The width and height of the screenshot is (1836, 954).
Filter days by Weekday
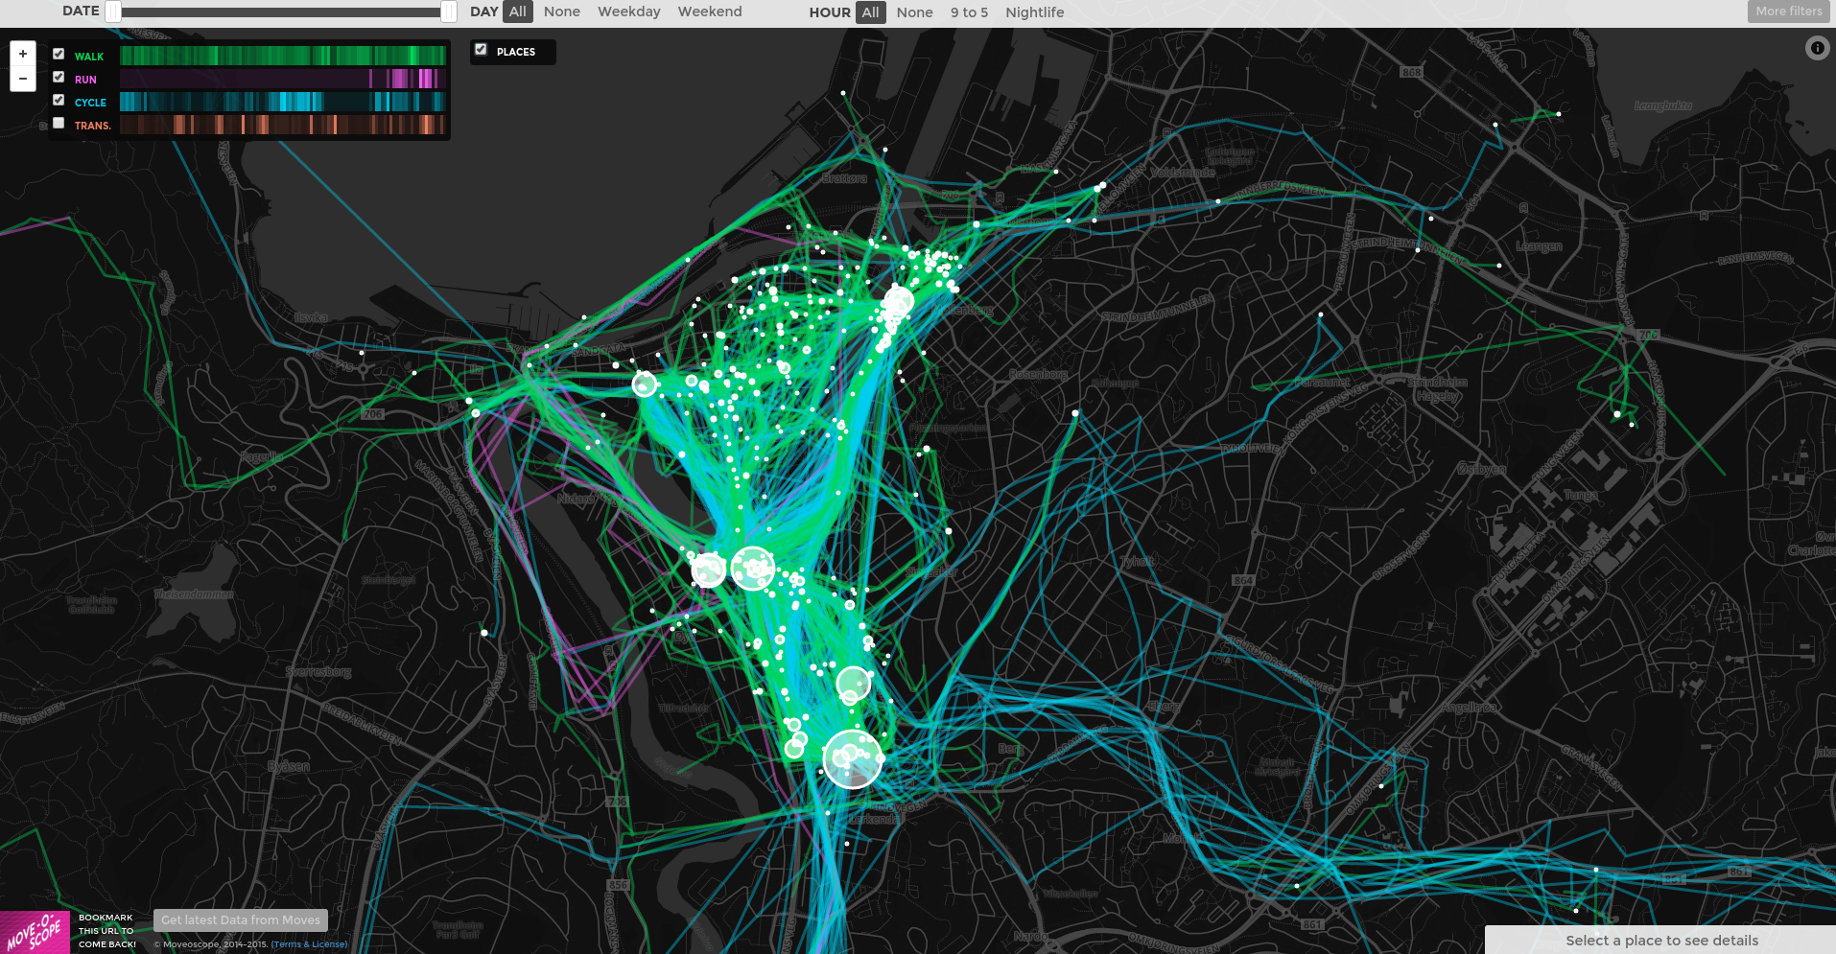(x=628, y=12)
